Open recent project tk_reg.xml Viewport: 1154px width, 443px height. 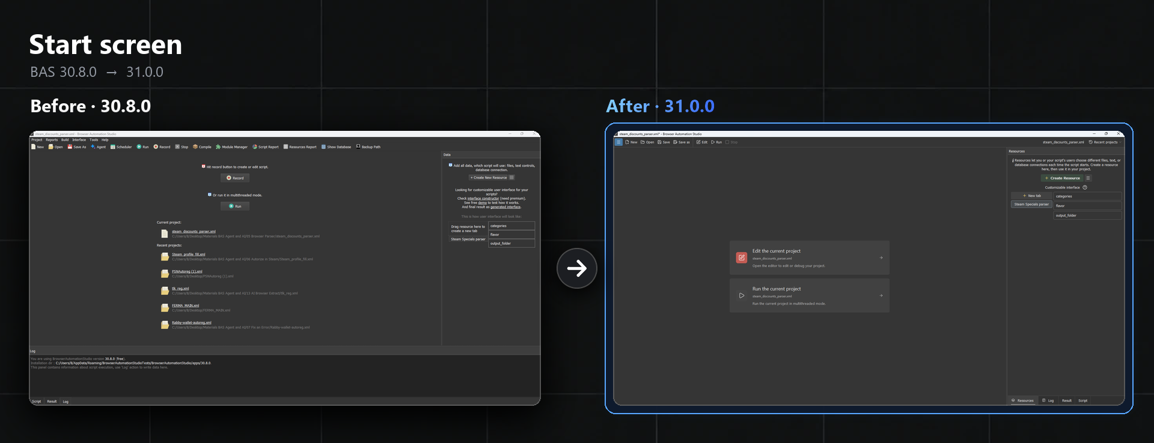click(180, 289)
